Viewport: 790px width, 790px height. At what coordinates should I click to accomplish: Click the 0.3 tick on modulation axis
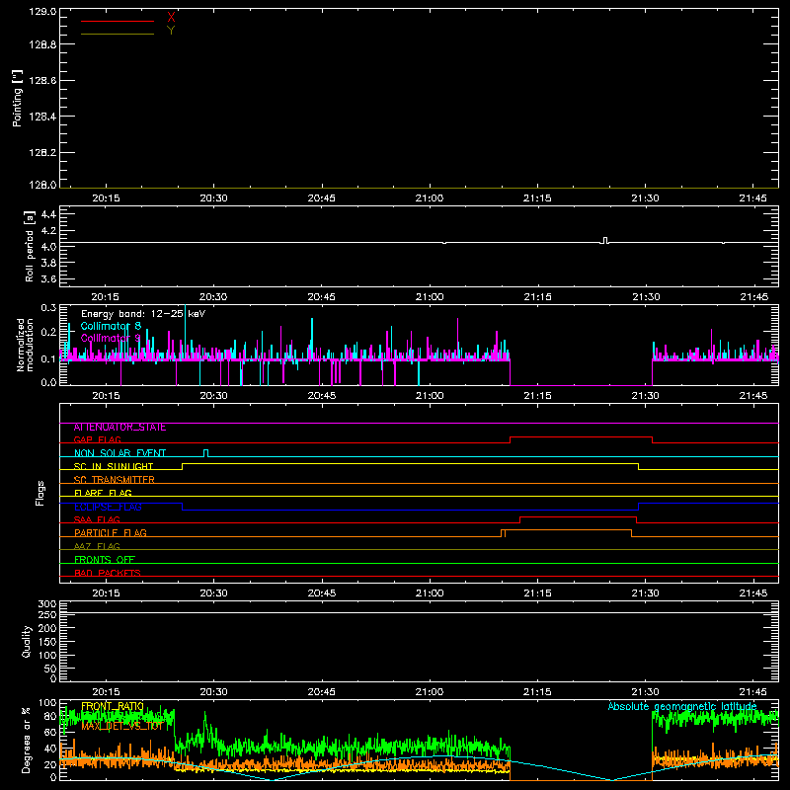coord(48,308)
